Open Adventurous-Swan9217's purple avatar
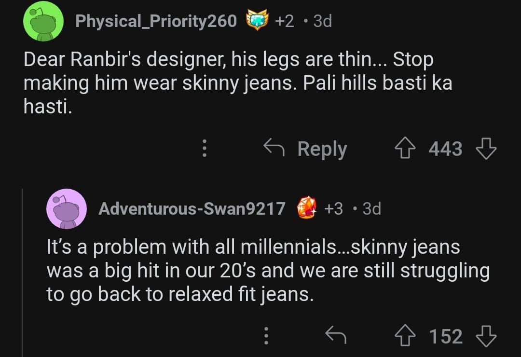521x357 pixels. [x=67, y=209]
